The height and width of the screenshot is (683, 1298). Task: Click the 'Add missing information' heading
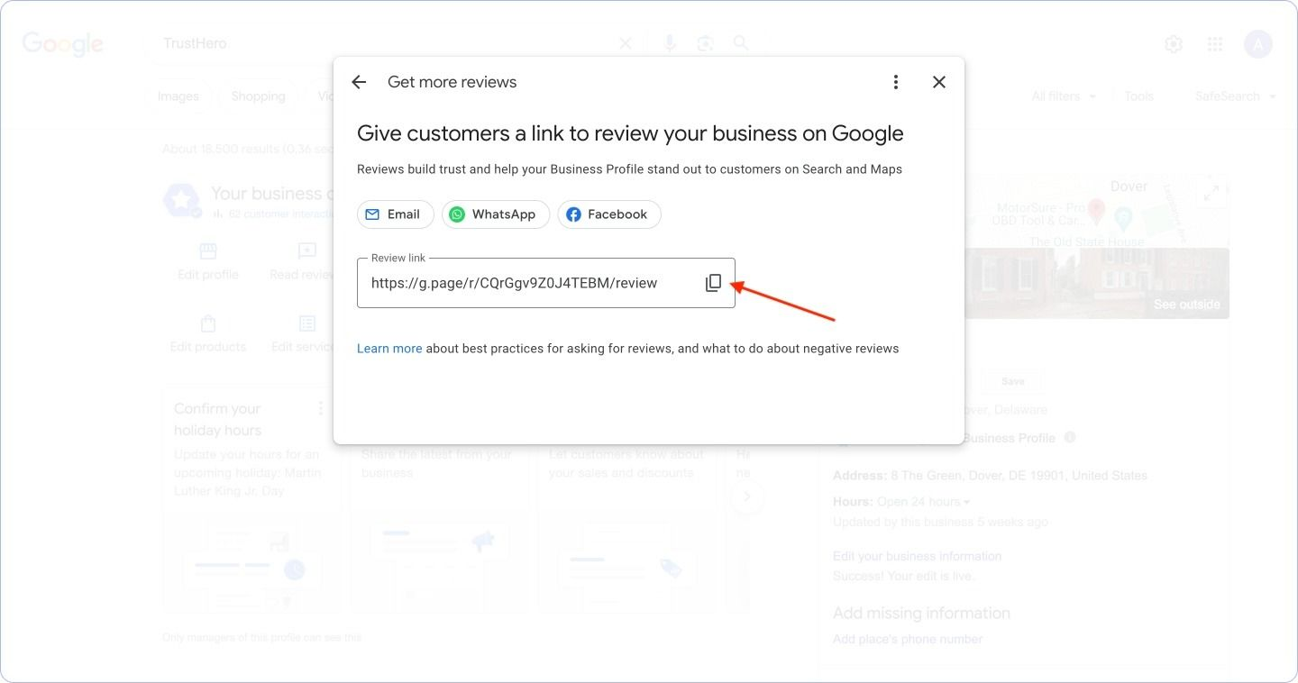(x=921, y=614)
